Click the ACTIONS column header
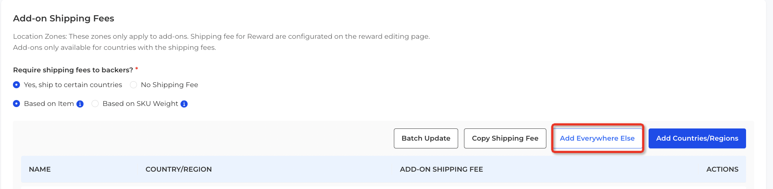 (x=722, y=169)
